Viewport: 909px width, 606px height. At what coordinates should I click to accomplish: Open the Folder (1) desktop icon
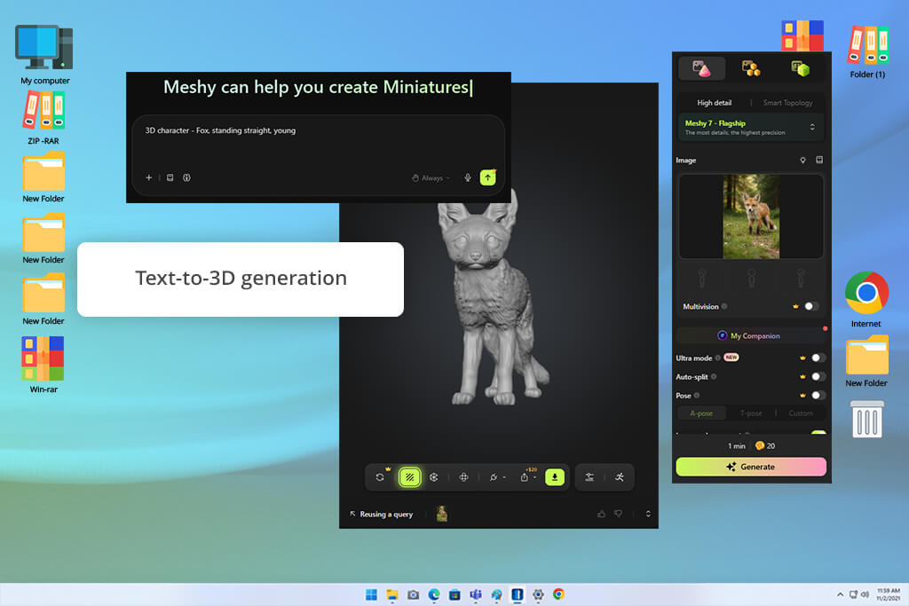867,52
